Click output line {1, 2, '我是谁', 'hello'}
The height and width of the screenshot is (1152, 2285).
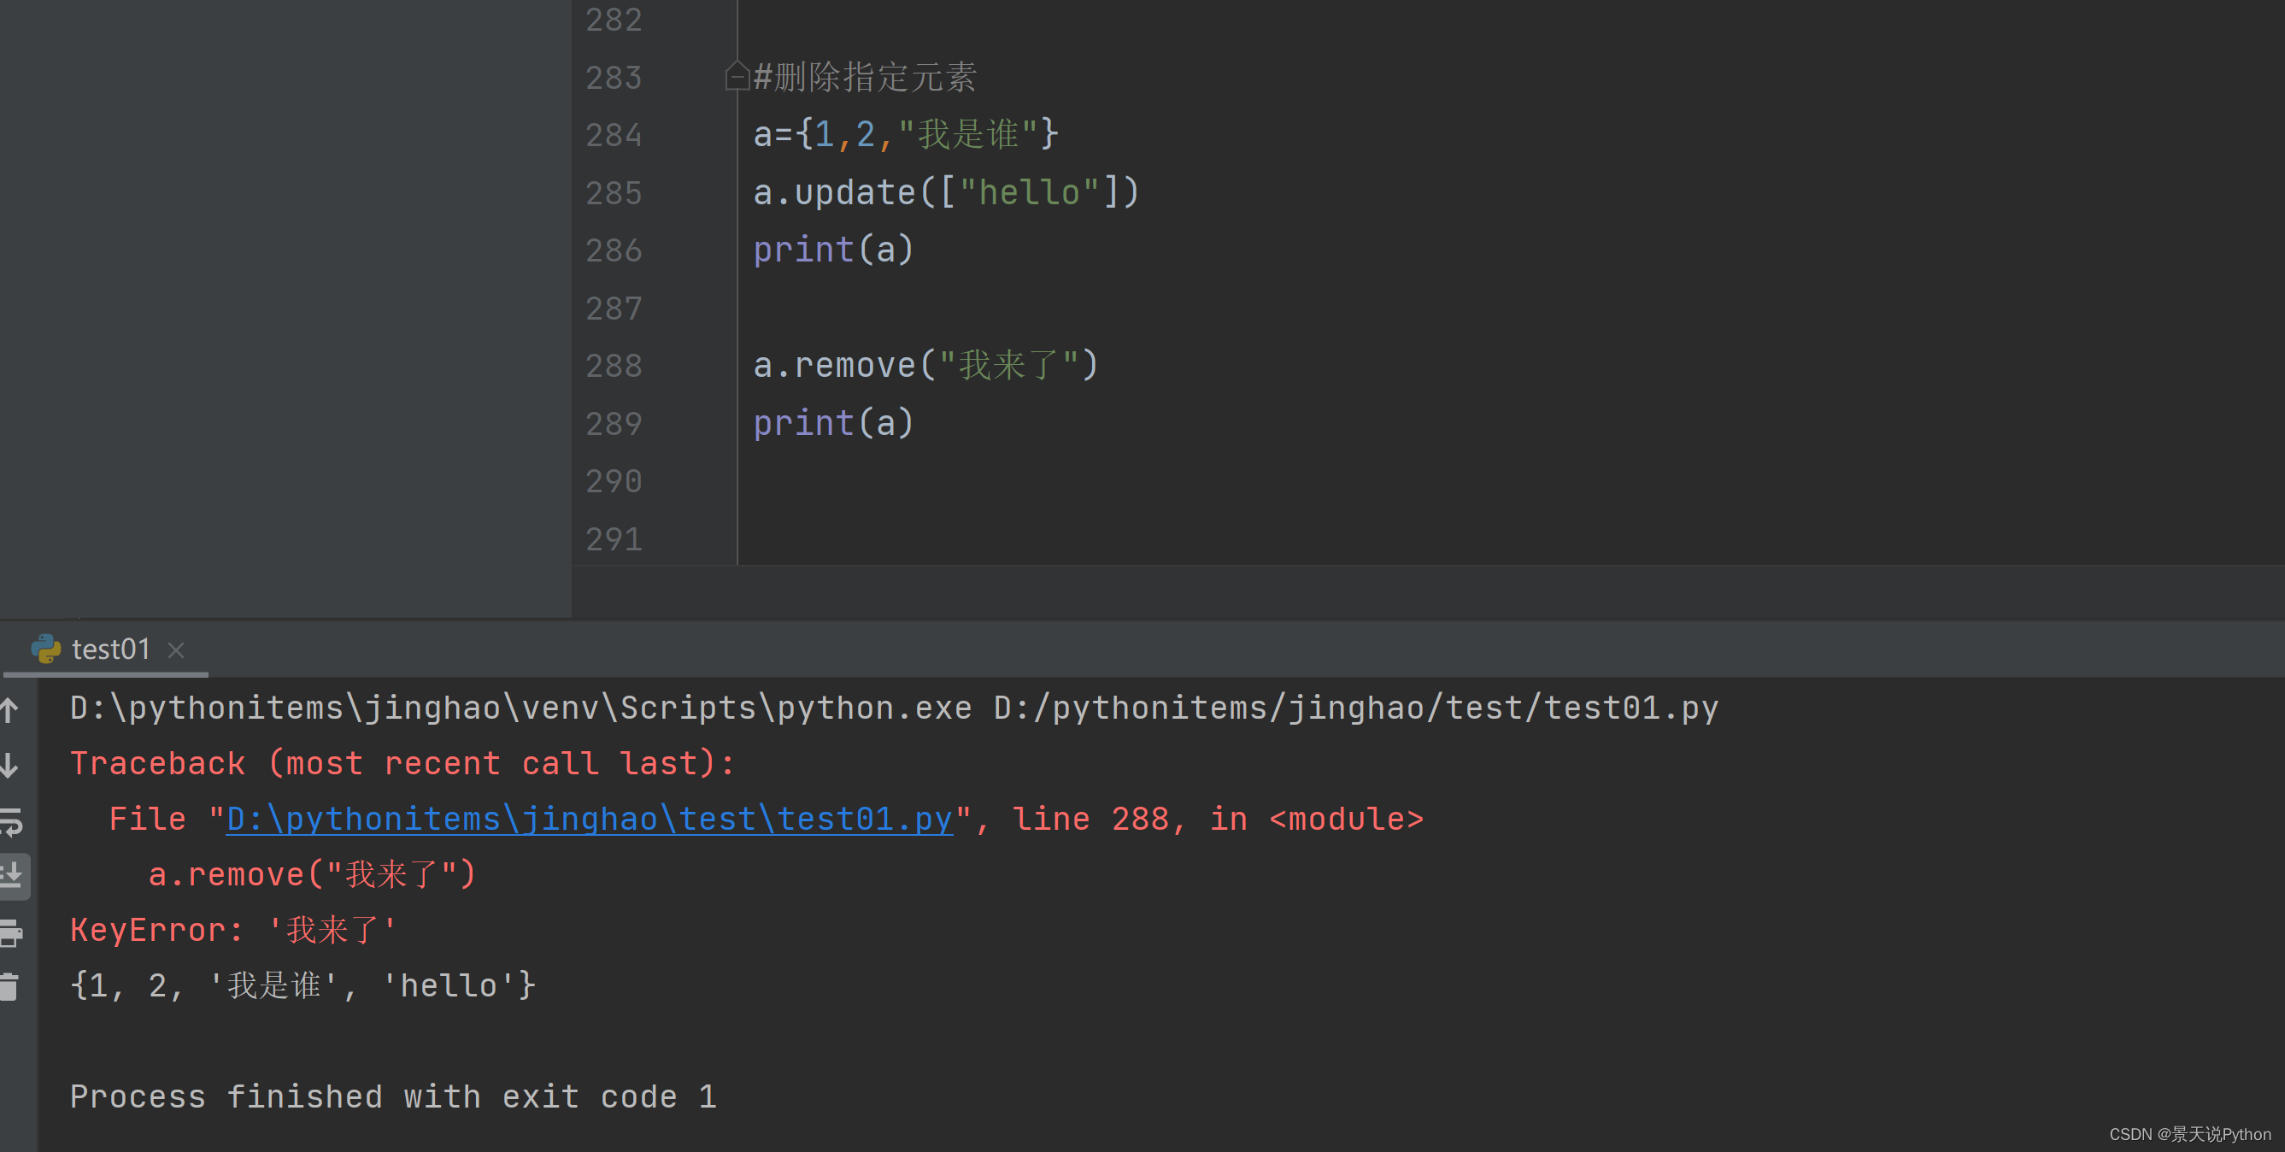pyautogui.click(x=303, y=985)
